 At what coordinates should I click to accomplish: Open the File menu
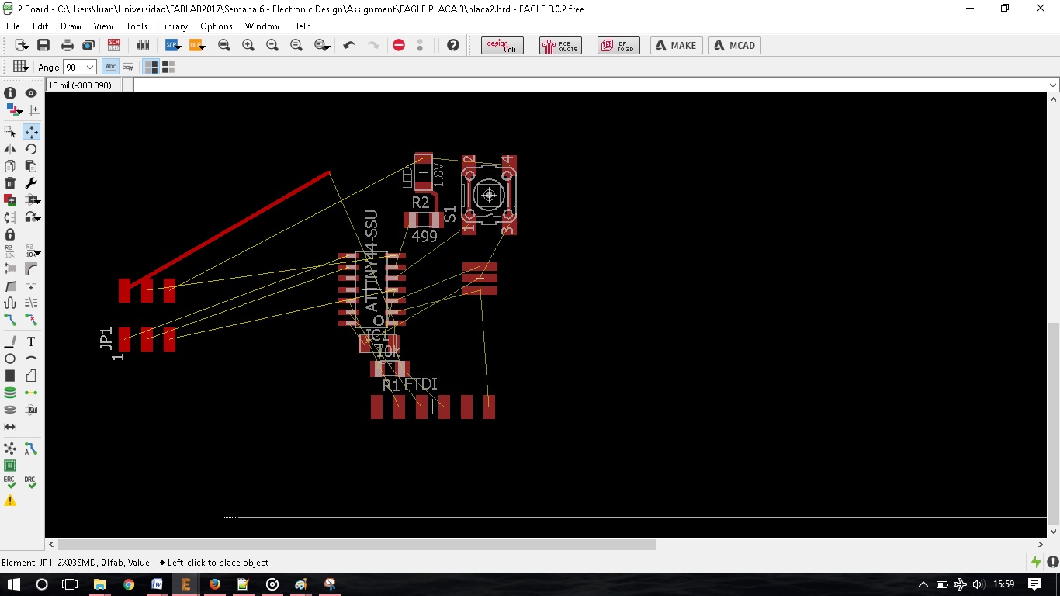tap(12, 26)
